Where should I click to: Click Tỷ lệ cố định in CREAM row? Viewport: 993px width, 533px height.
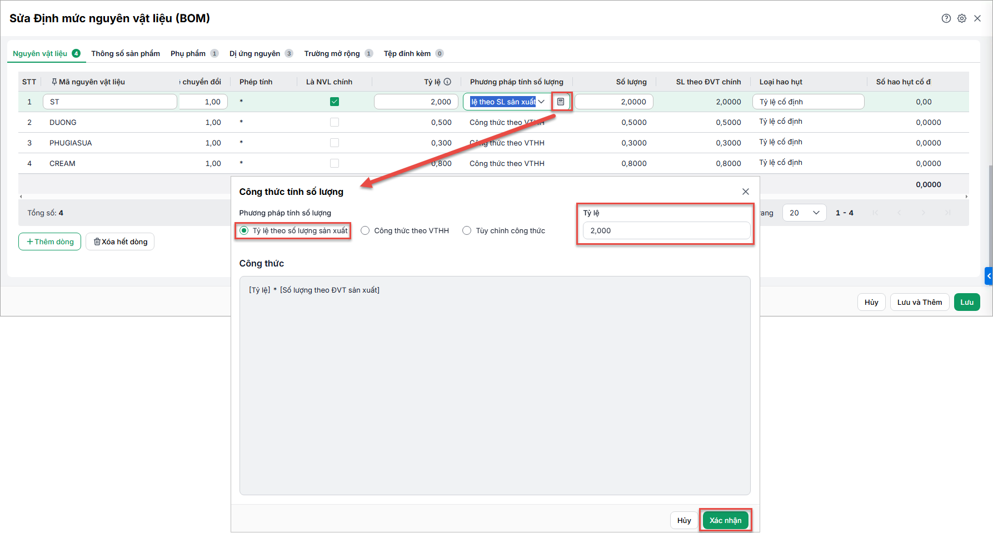pos(781,163)
